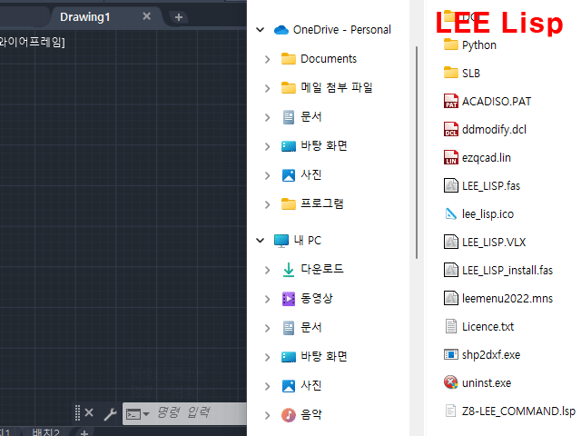Select the Licence.txt file icon

point(450,326)
